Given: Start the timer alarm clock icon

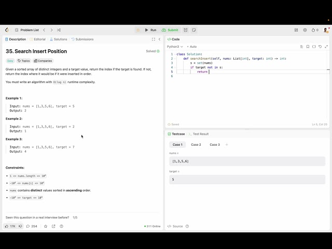Looking at the screenshot, I should tap(186, 30).
